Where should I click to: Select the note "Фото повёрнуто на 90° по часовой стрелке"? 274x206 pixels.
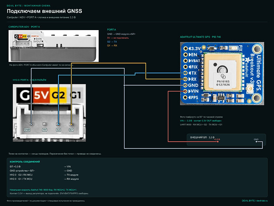coord(201,117)
